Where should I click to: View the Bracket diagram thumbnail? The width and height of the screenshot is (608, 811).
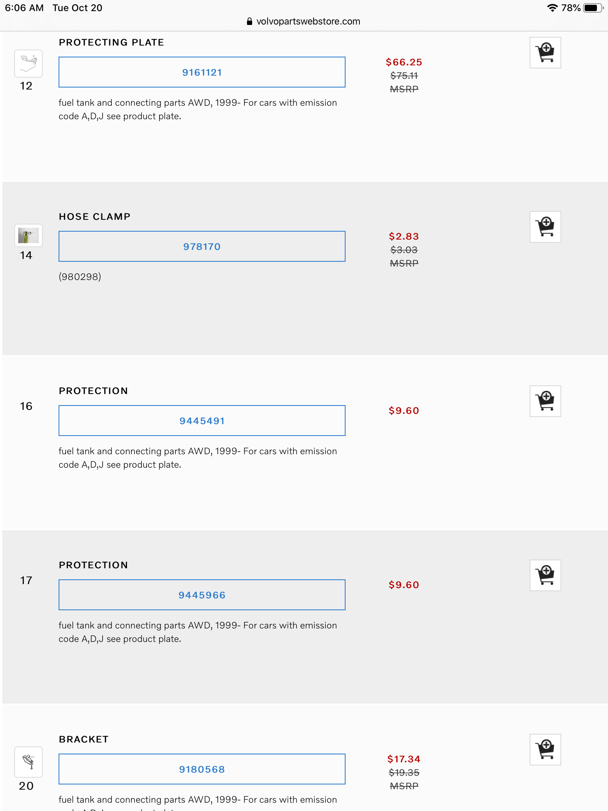tap(28, 762)
